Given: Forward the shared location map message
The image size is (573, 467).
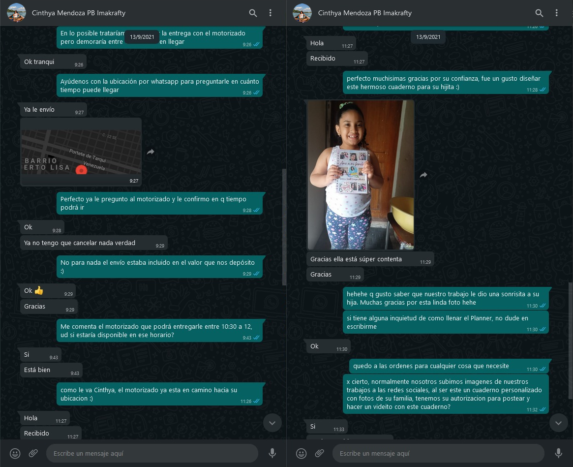Looking at the screenshot, I should pyautogui.click(x=151, y=152).
